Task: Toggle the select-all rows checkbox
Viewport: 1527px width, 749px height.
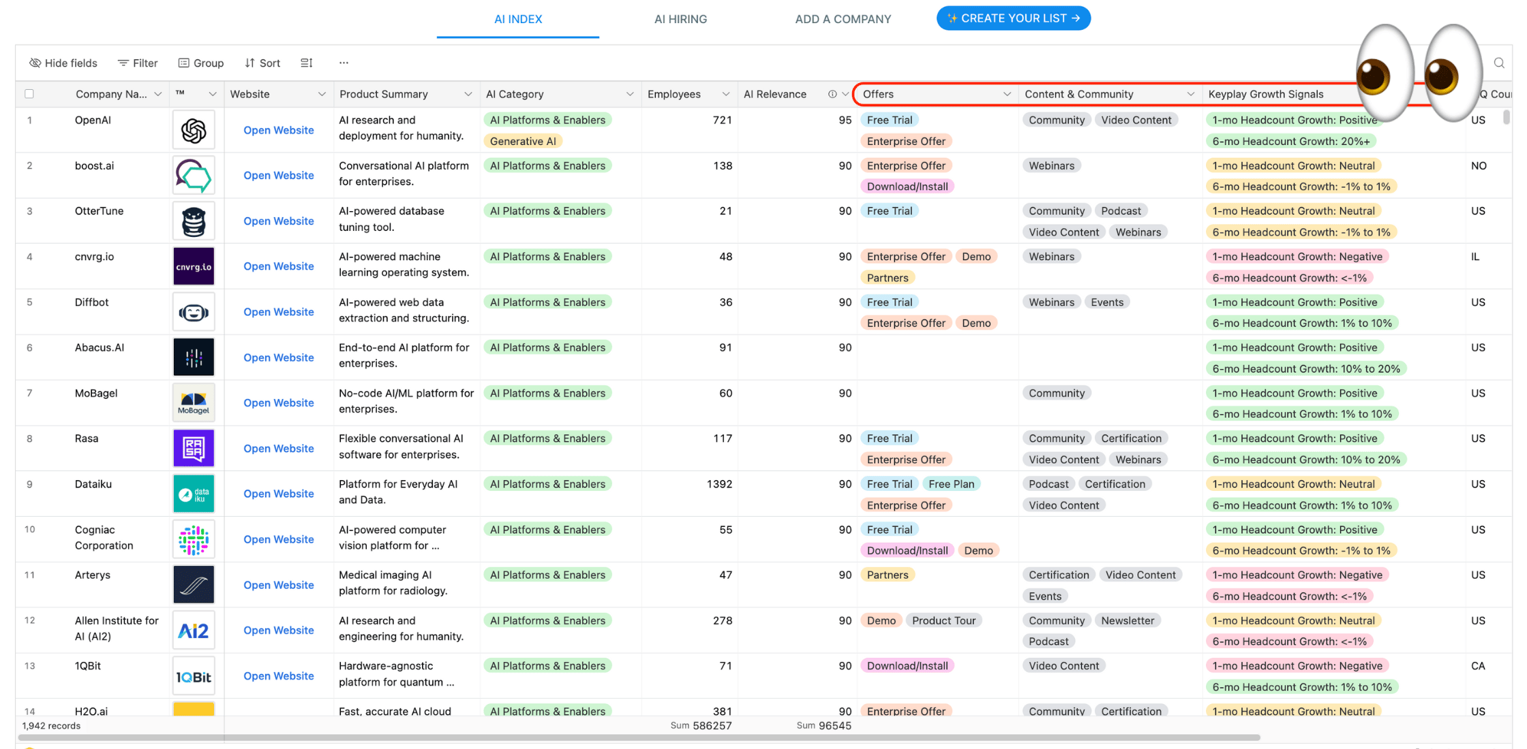Action: coord(29,94)
